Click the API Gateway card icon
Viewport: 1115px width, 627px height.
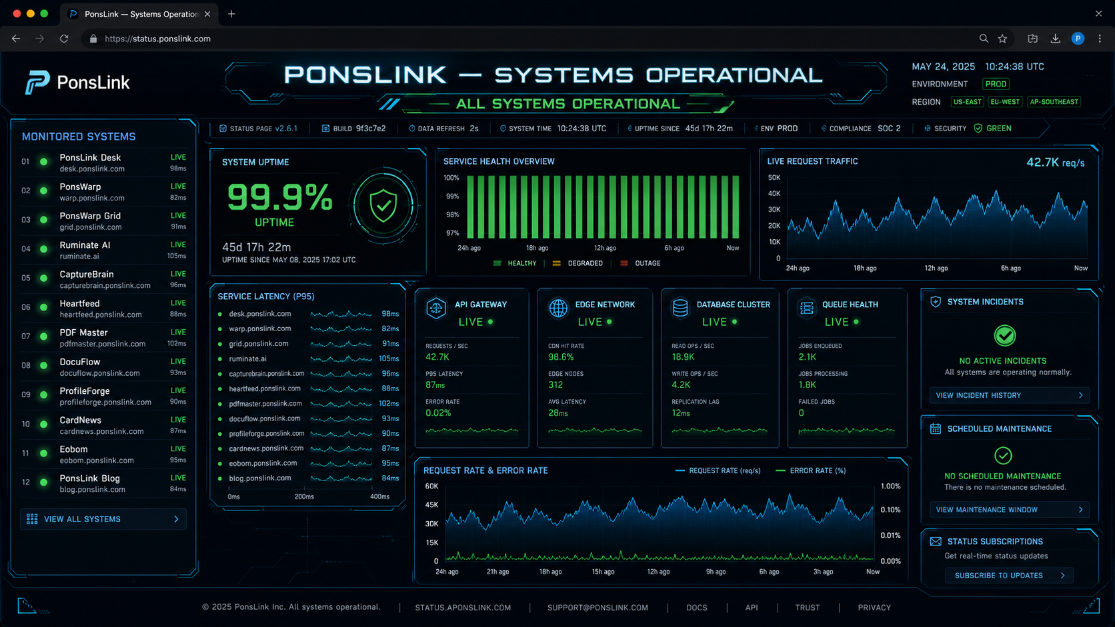[x=436, y=308]
